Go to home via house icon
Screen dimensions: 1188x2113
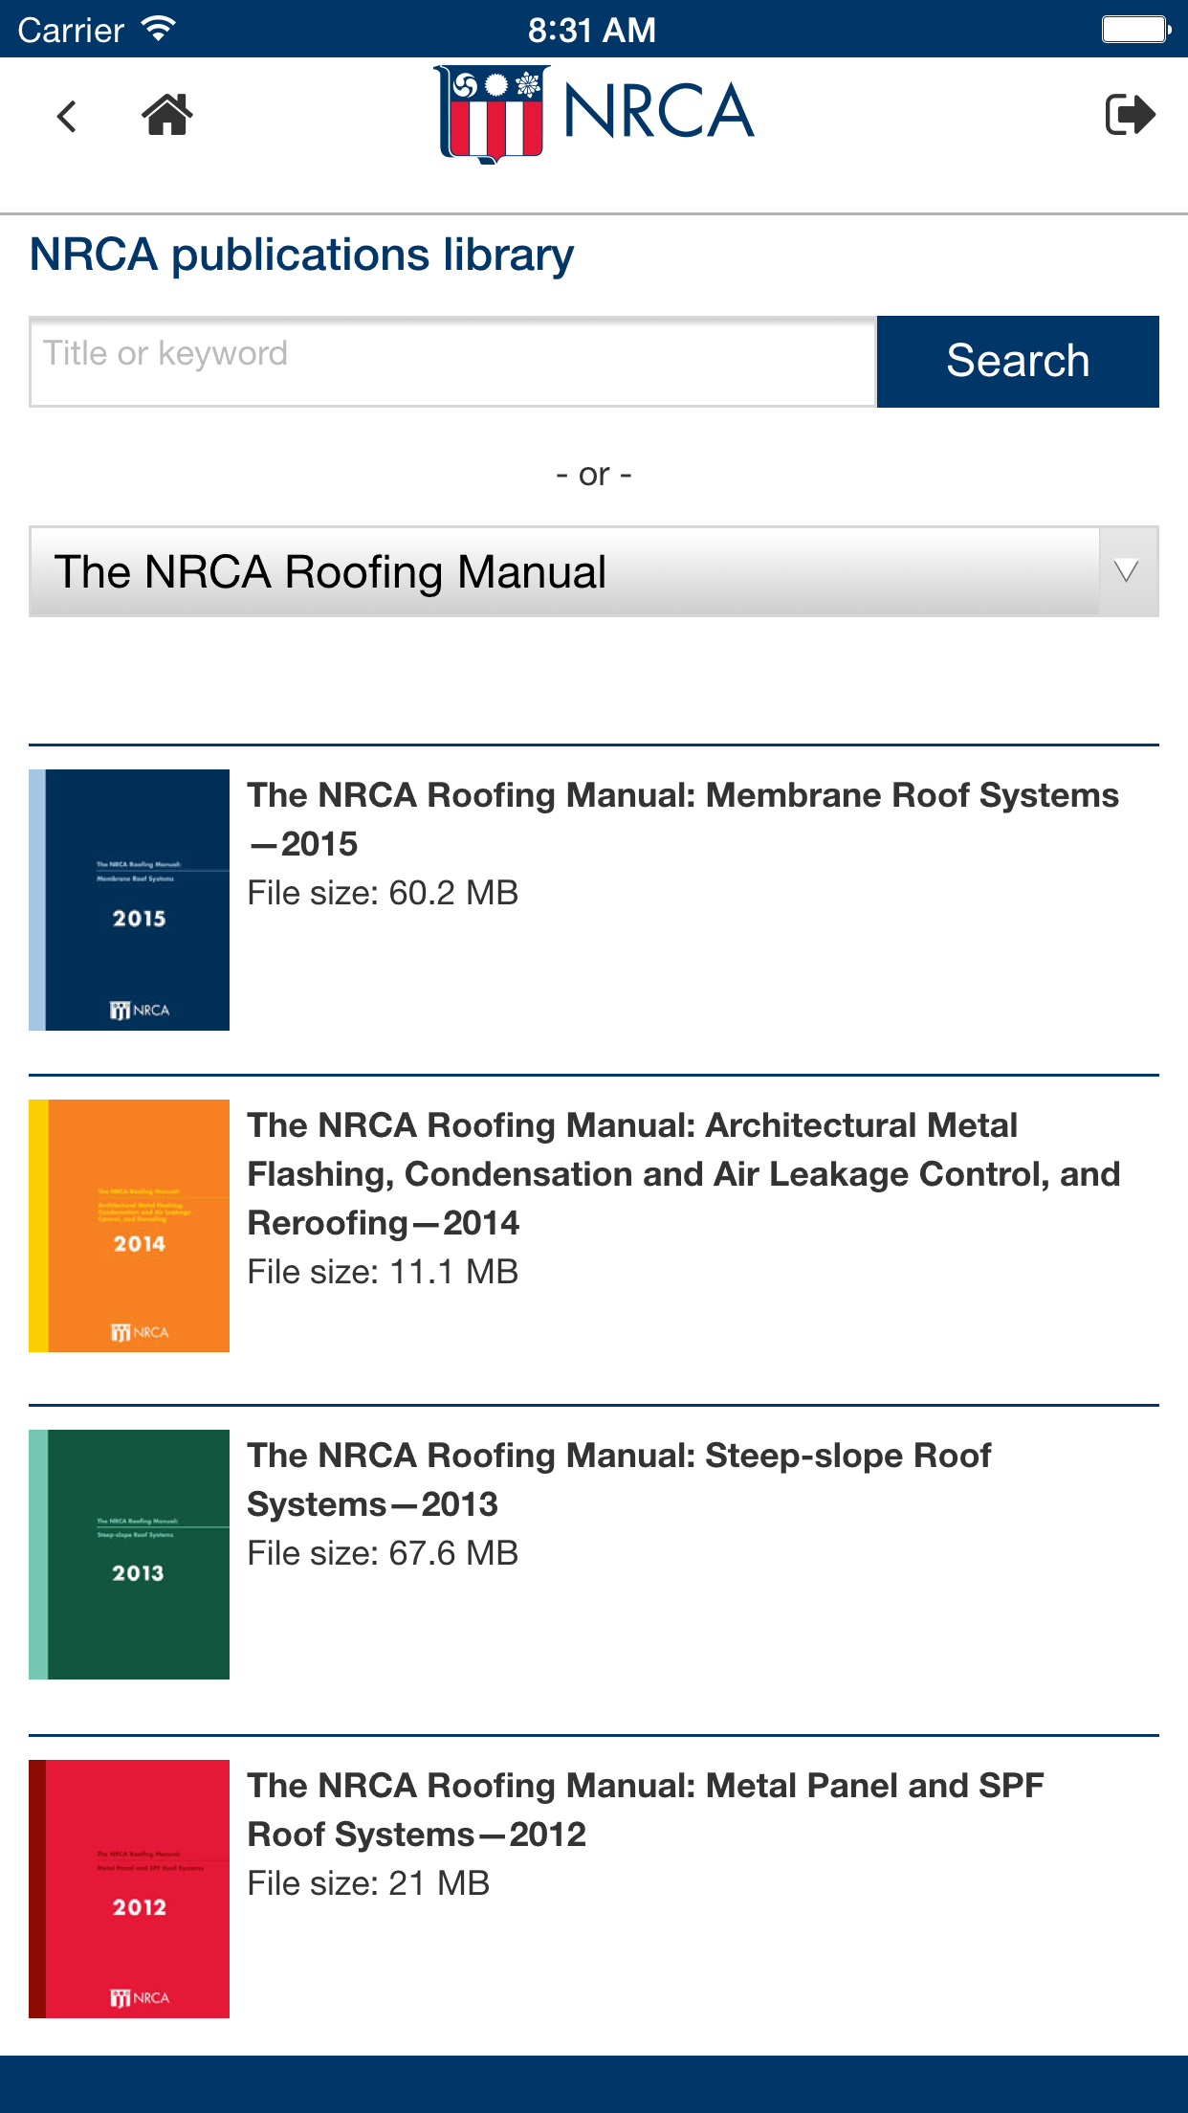tap(167, 115)
